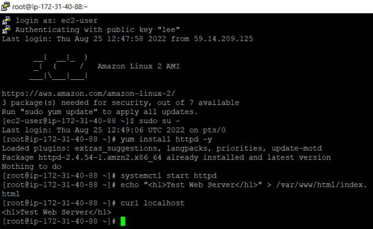
Task: Click the "ec2-user" text on the login line
Action: coord(80,21)
